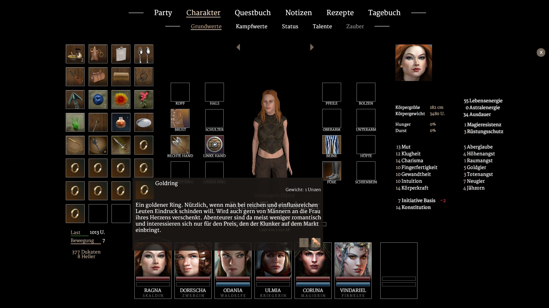This screenshot has height=308, width=549.
Task: Click the empty HÜFTE equipment slot
Action: [366, 145]
